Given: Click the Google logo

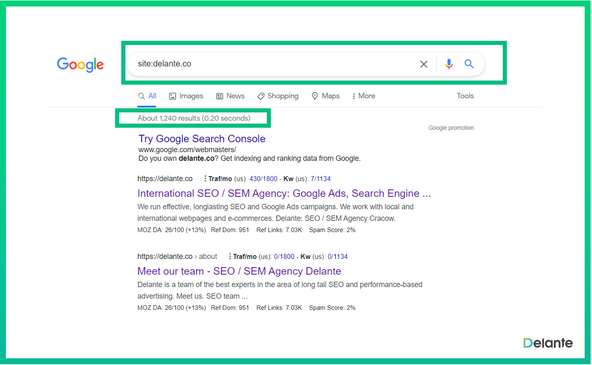Looking at the screenshot, I should coord(80,64).
